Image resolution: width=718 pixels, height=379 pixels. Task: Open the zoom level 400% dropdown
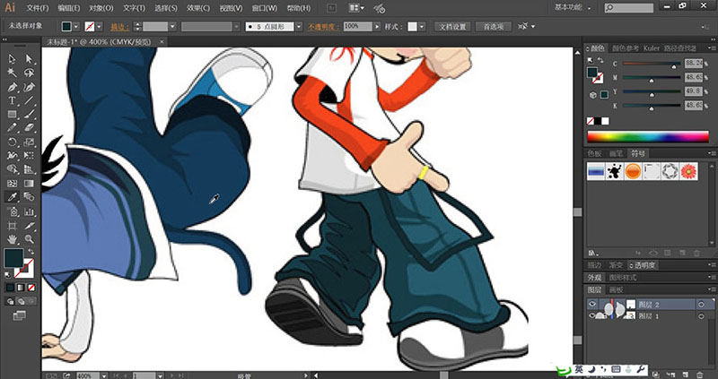104,375
